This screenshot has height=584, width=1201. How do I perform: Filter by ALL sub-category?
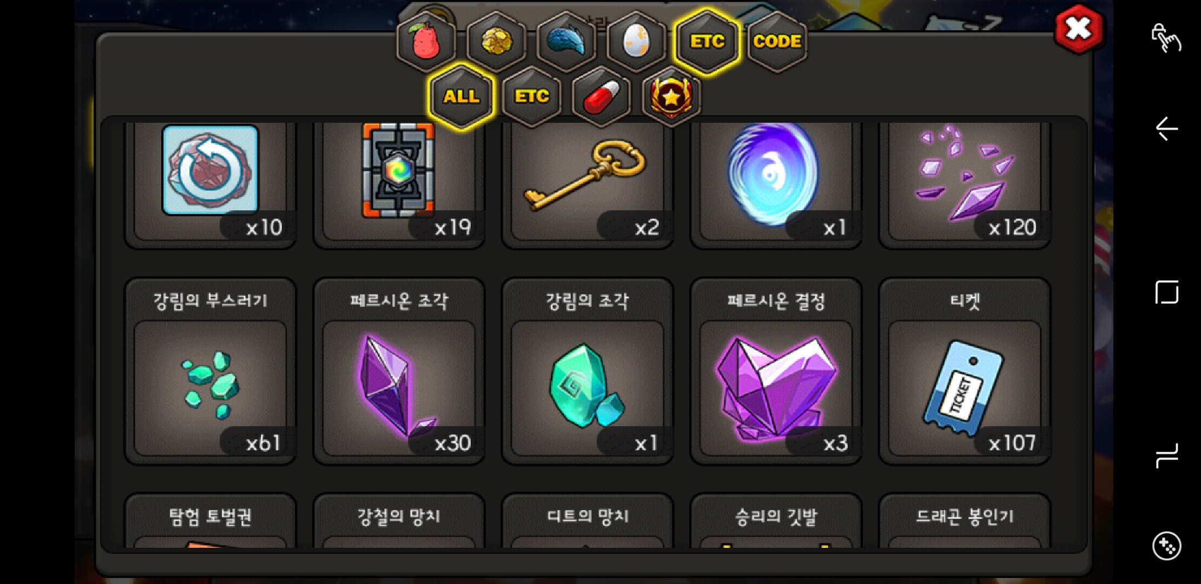point(461,96)
